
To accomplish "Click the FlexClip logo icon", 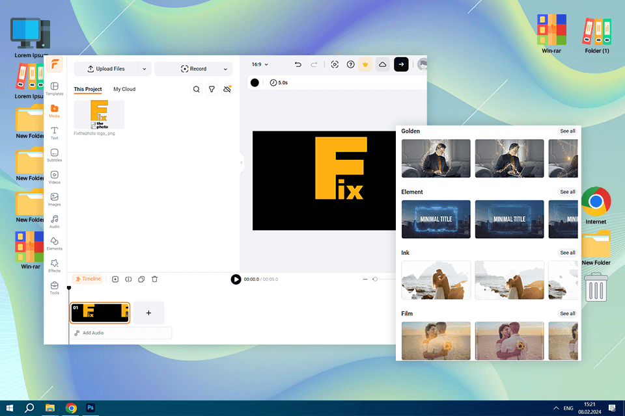I will tap(55, 64).
